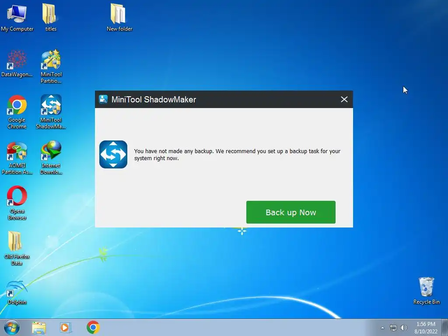
Task: Click the small ShadowMaker title bar icon
Action: (x=103, y=99)
